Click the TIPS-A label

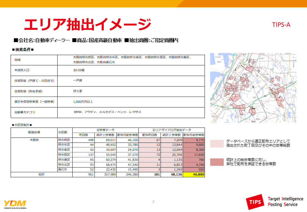coord(281,25)
